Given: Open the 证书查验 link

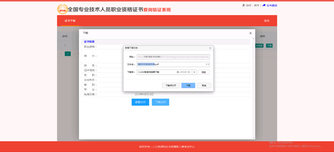Looking at the screenshot, I should [x=272, y=5].
